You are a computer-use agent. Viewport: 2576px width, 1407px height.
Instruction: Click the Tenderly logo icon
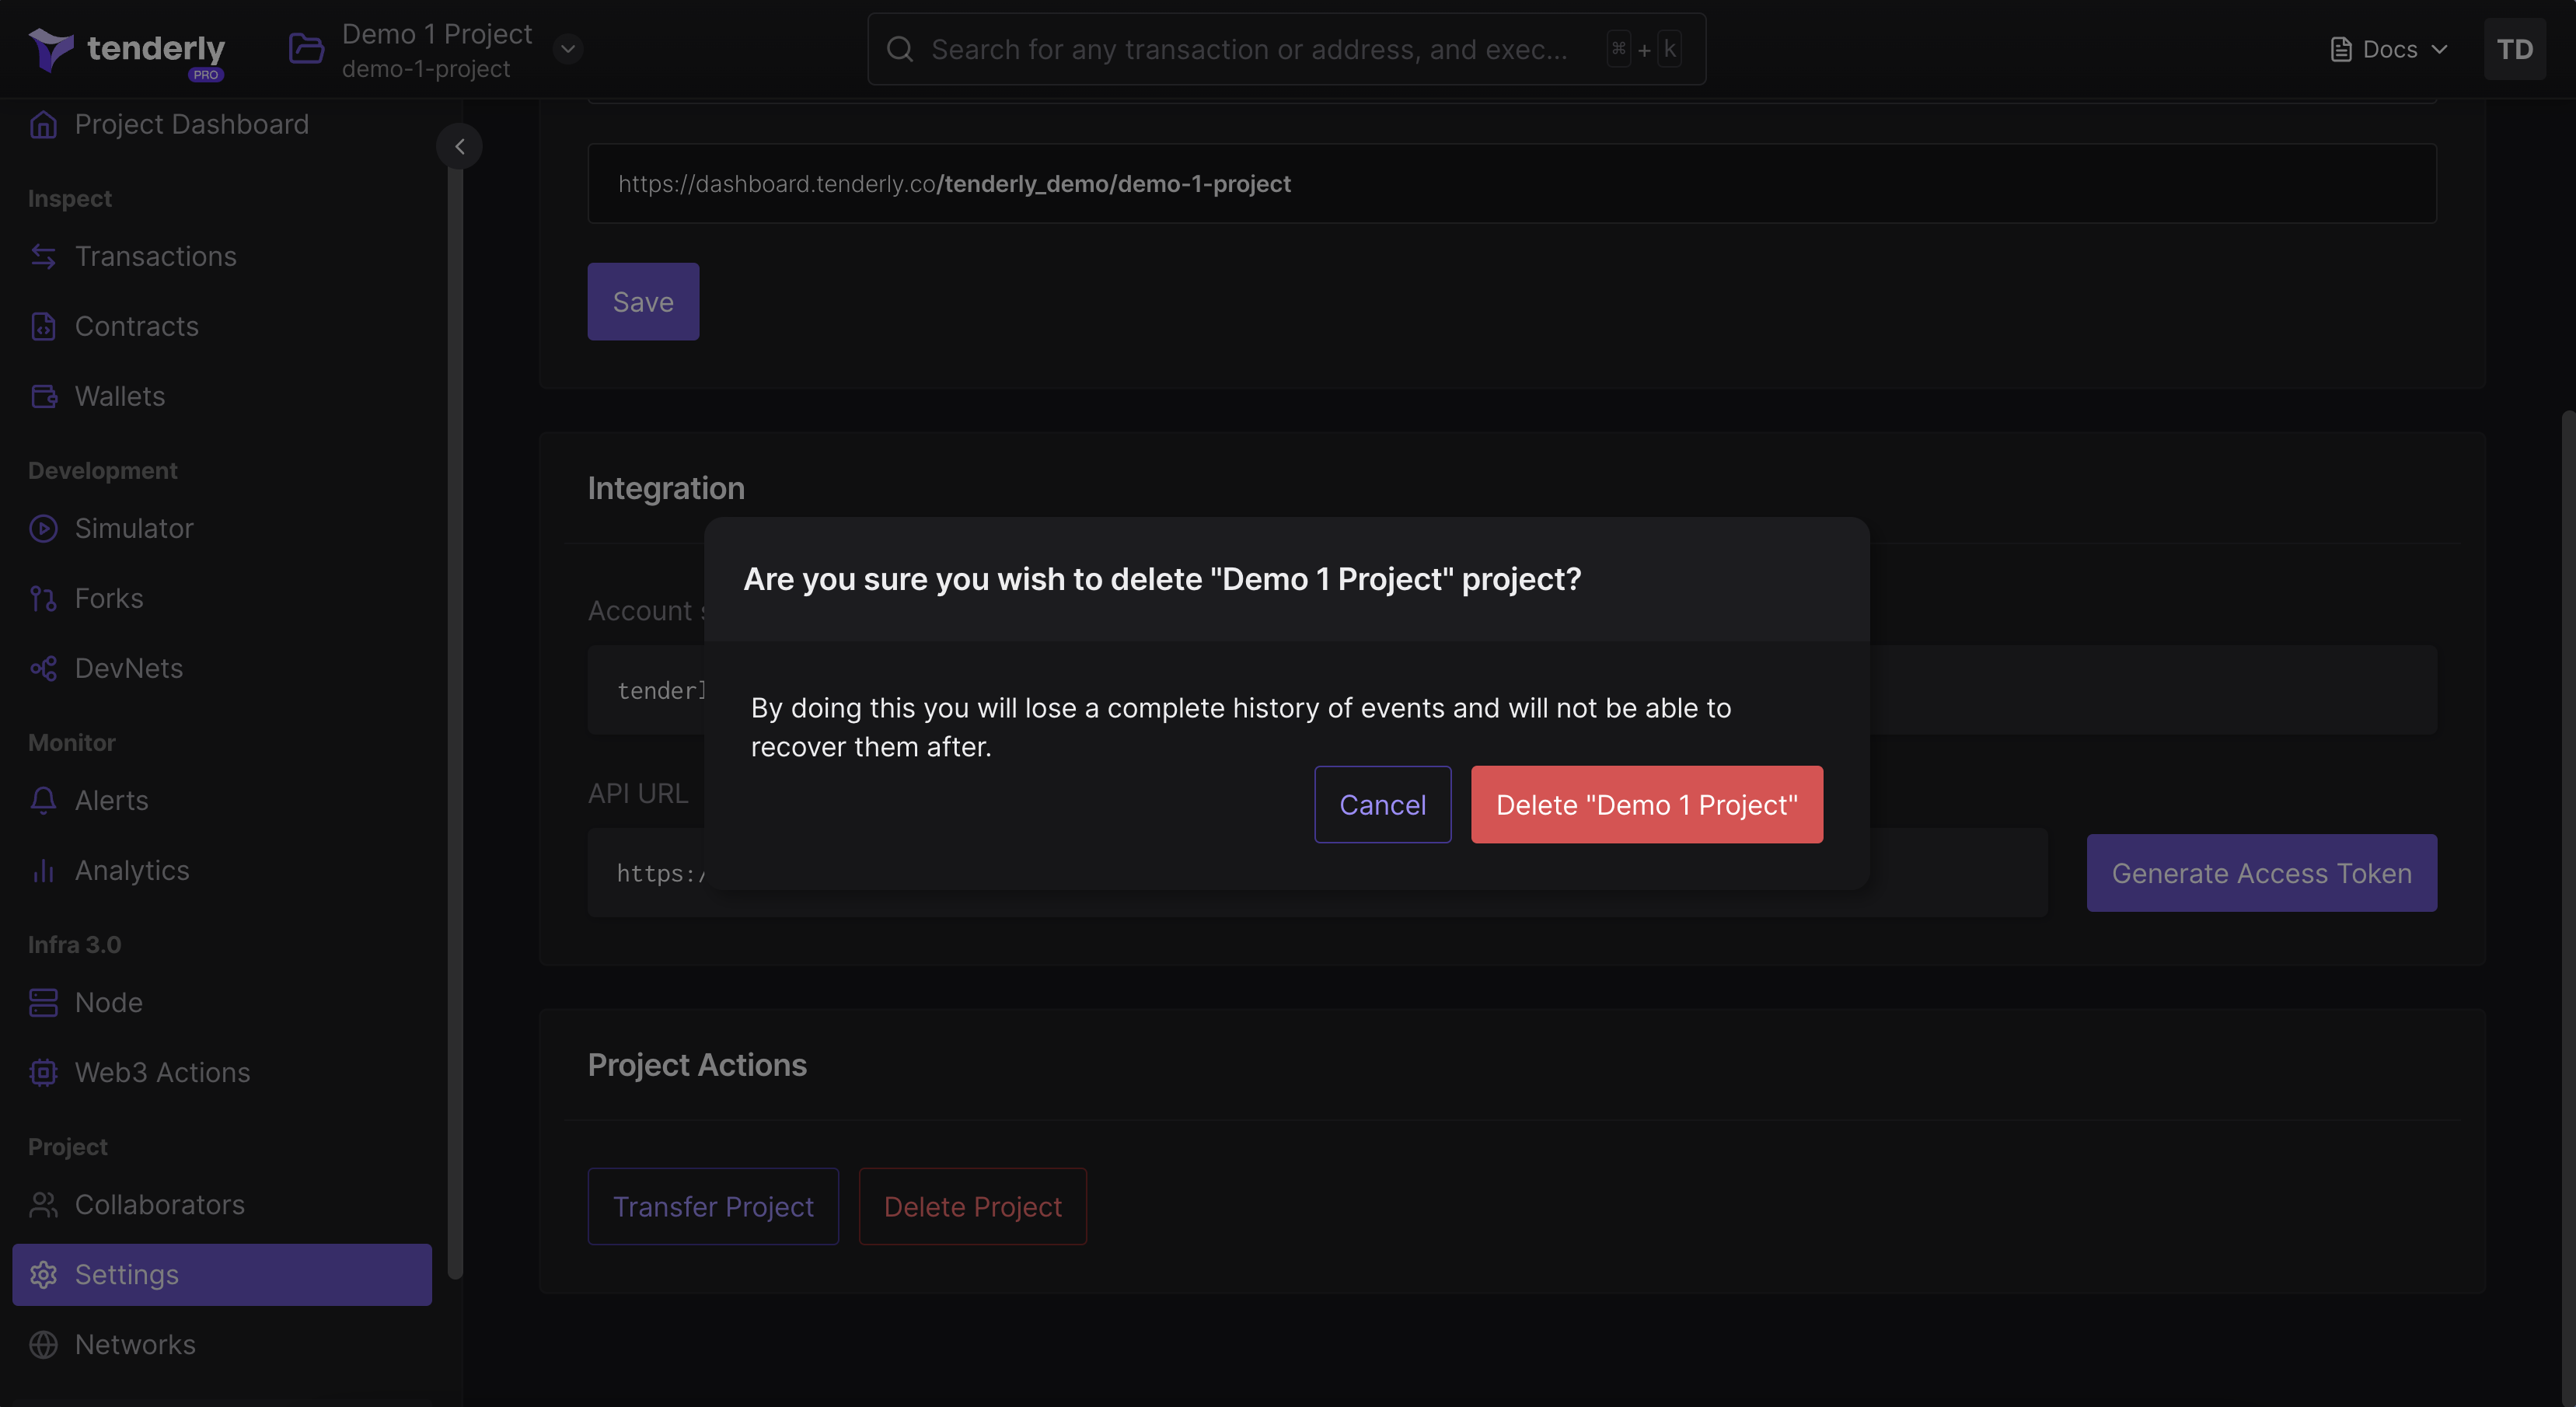(x=50, y=49)
